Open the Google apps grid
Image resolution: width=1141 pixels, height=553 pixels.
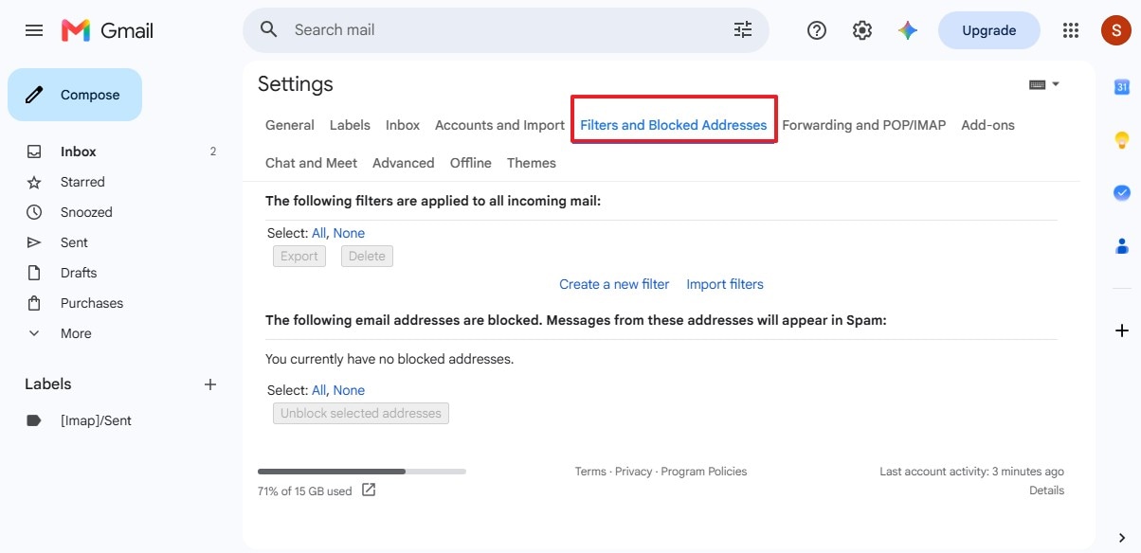[1071, 30]
